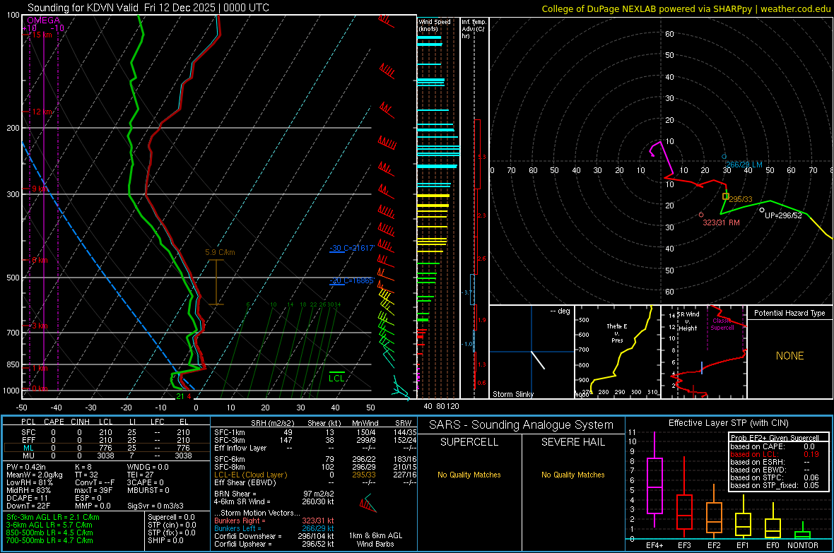Click the DCAPE = 11 value
The image size is (834, 553).
point(27,498)
